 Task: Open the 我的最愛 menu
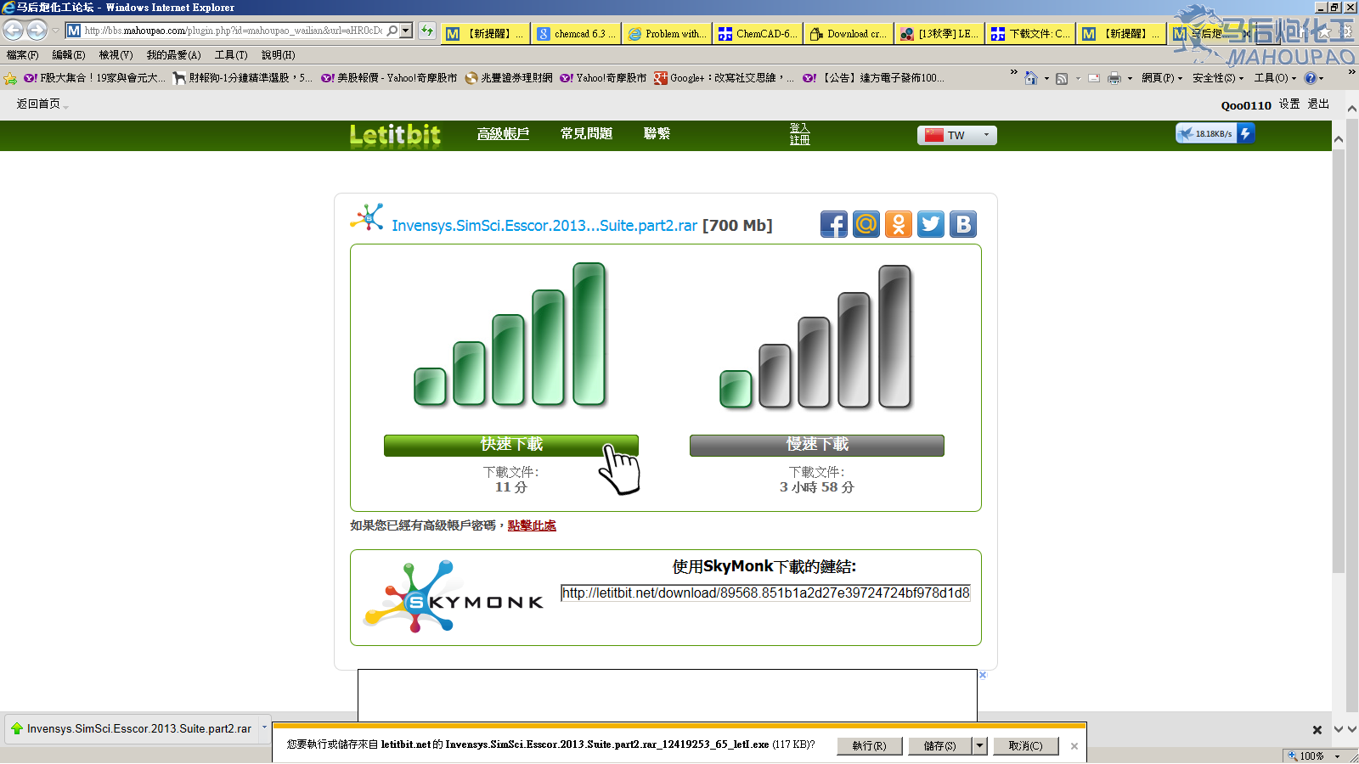click(x=173, y=55)
